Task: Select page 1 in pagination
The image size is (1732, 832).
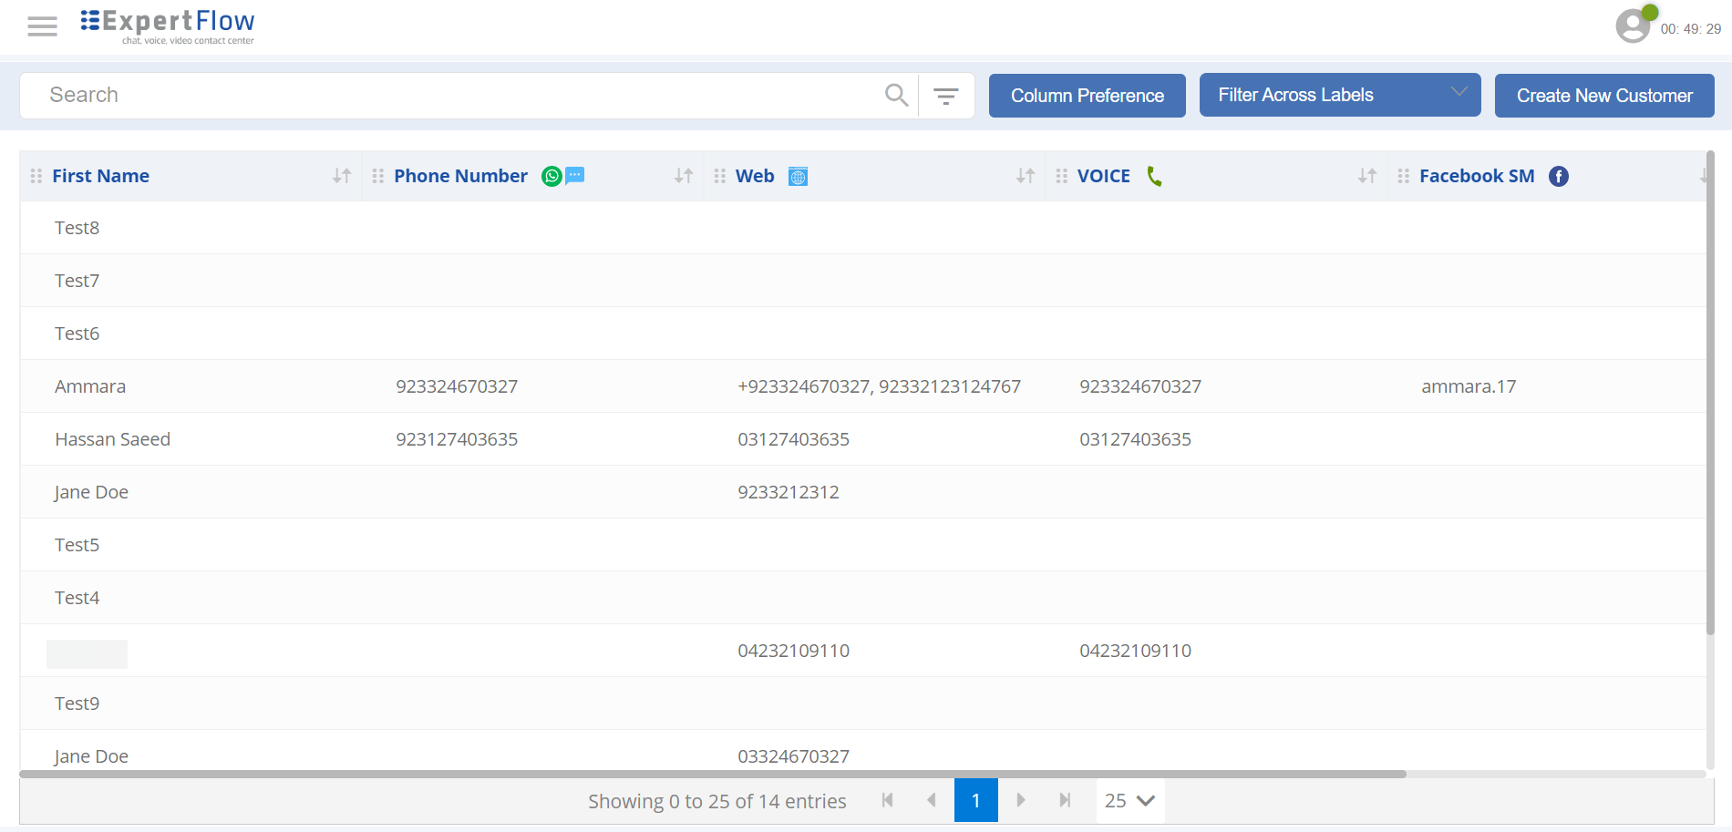Action: tap(975, 800)
